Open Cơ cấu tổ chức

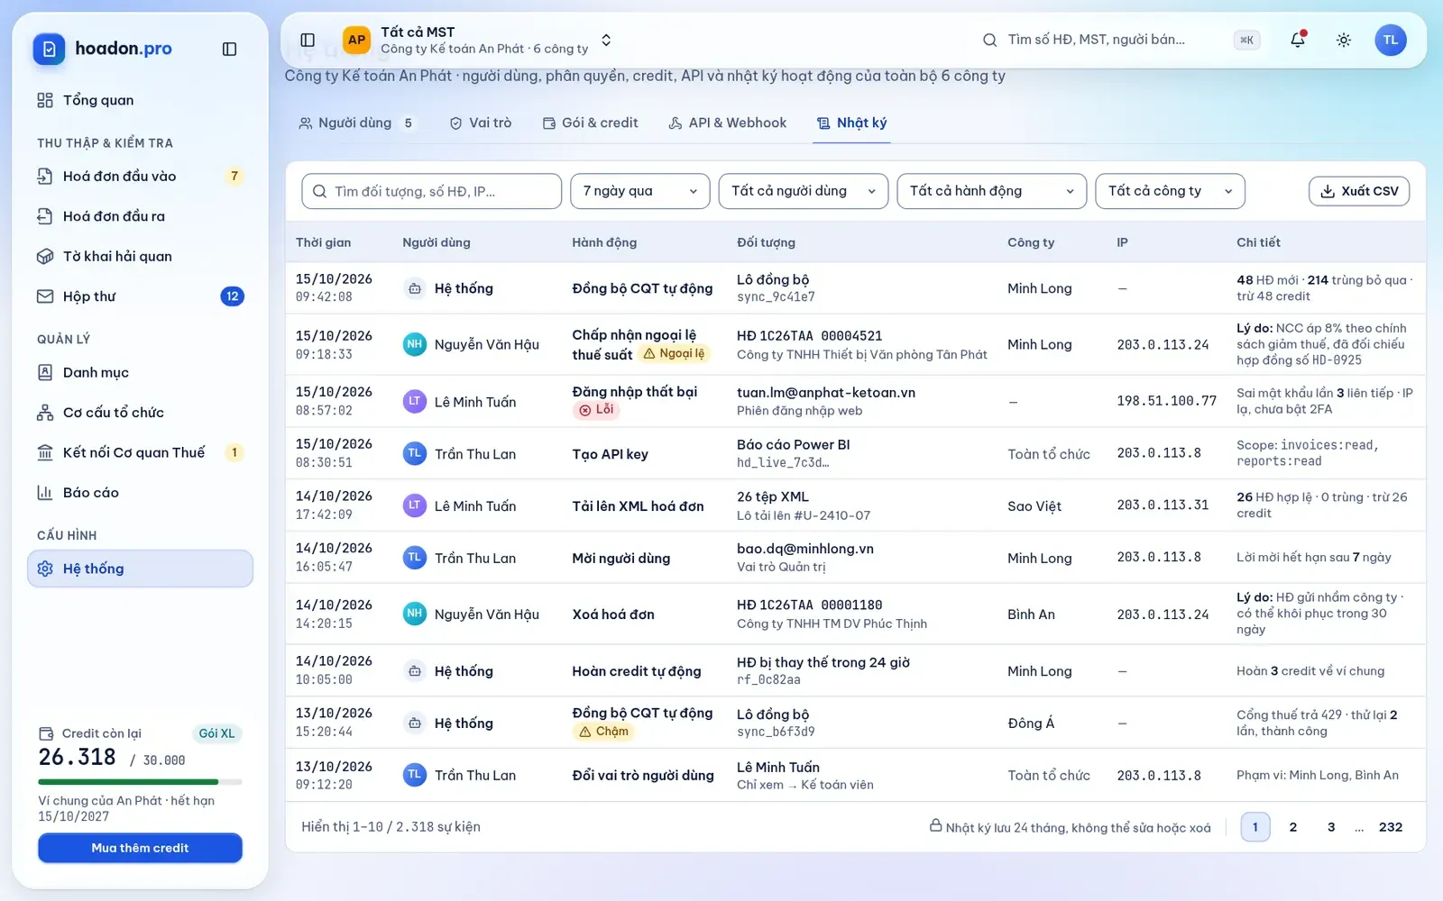140,412
